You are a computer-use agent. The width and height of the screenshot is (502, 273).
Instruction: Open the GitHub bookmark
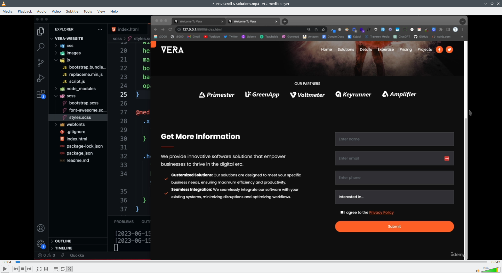tap(421, 37)
